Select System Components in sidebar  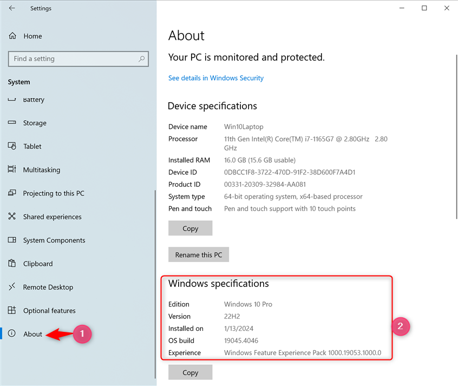(x=54, y=240)
